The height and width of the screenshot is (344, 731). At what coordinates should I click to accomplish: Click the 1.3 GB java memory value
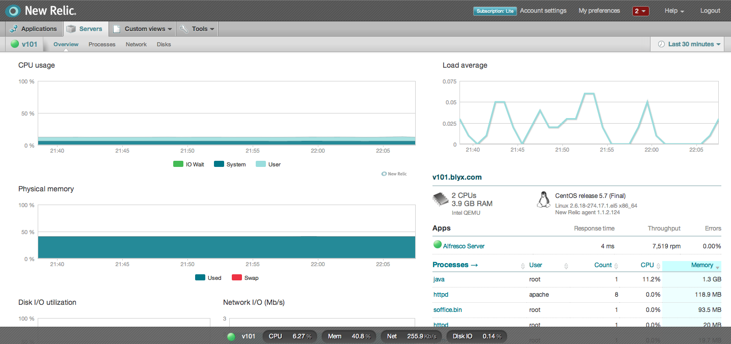point(711,279)
